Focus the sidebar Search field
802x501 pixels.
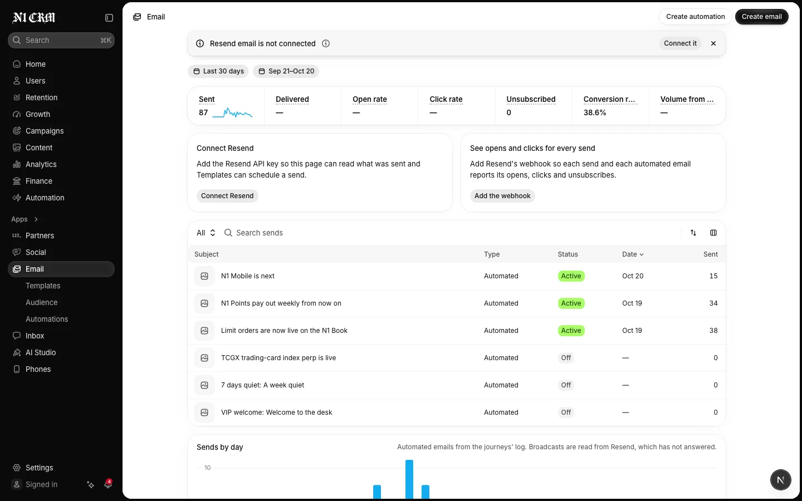[x=61, y=40]
